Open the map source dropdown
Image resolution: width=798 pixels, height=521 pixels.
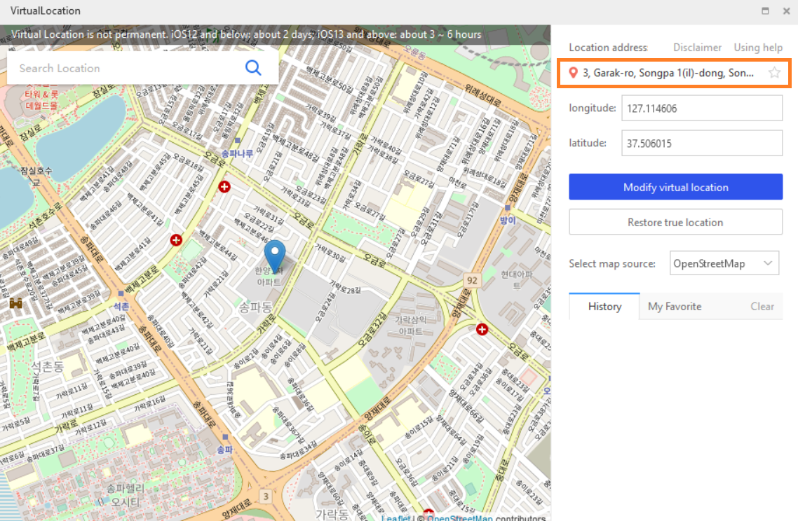click(x=724, y=263)
